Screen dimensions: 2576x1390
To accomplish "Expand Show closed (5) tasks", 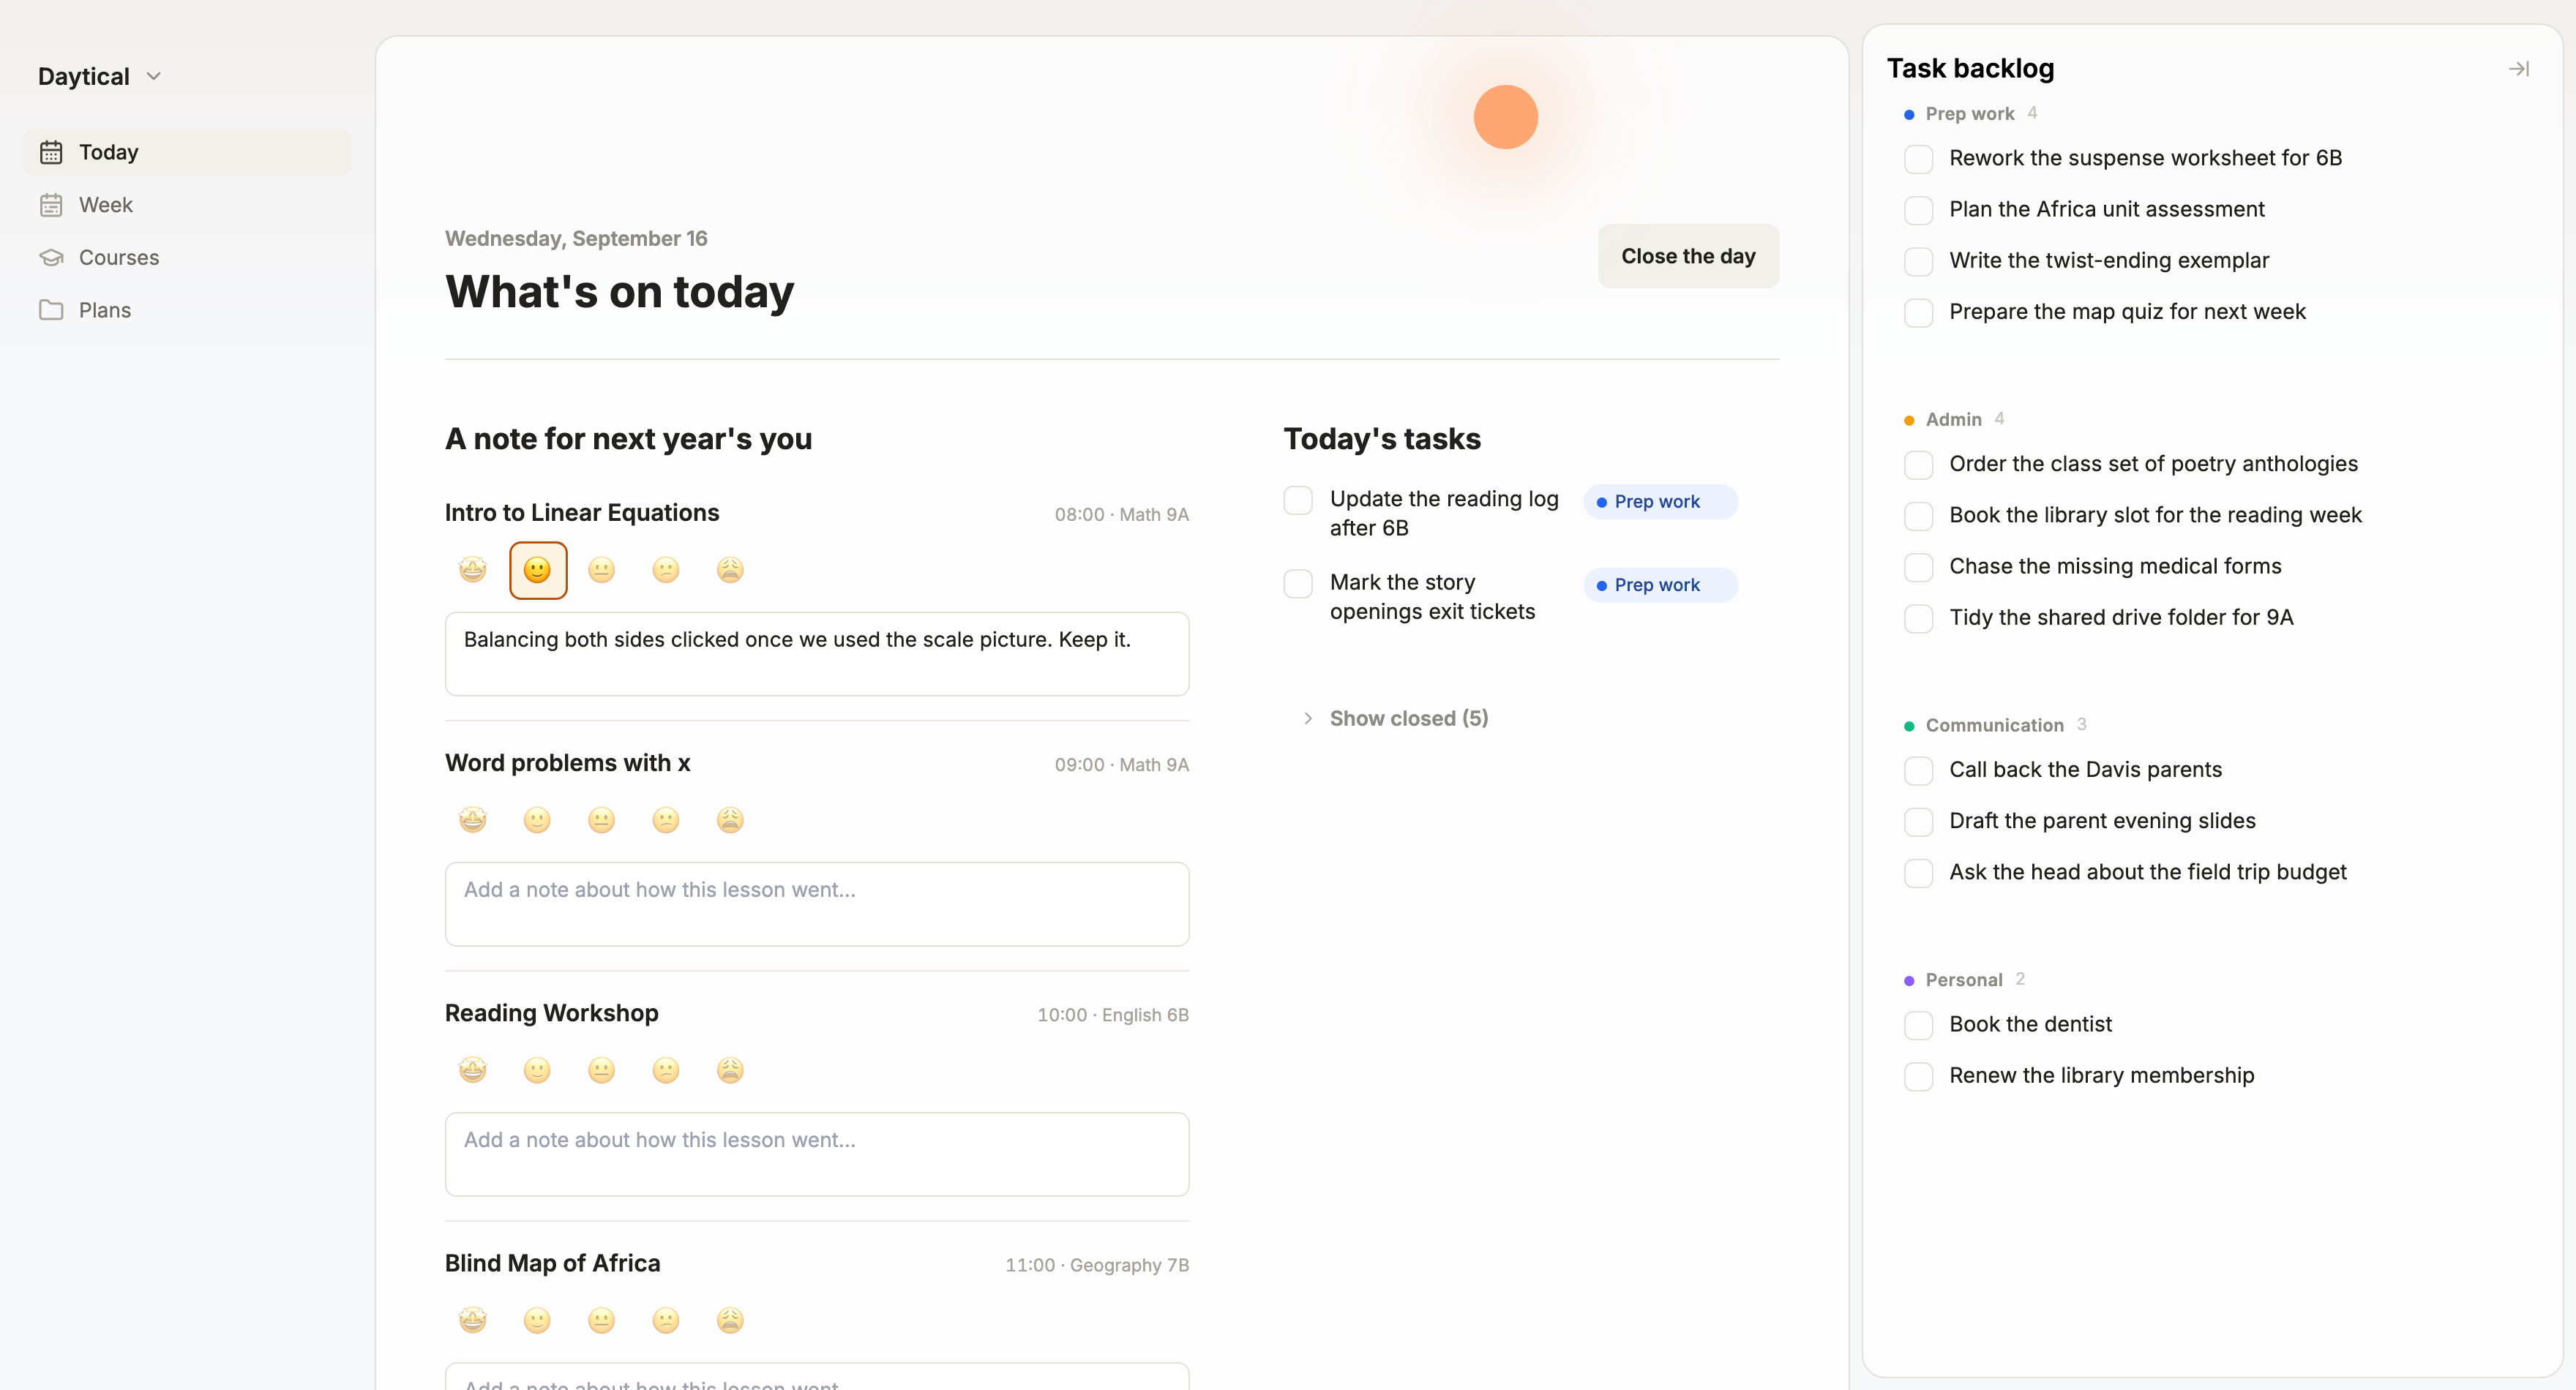I will tap(1396, 718).
